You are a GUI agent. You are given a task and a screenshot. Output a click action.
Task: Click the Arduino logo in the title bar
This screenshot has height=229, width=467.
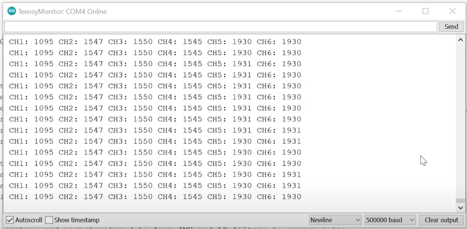click(12, 11)
